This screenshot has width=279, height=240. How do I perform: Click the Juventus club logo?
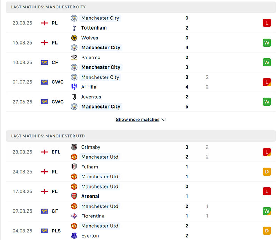74,97
